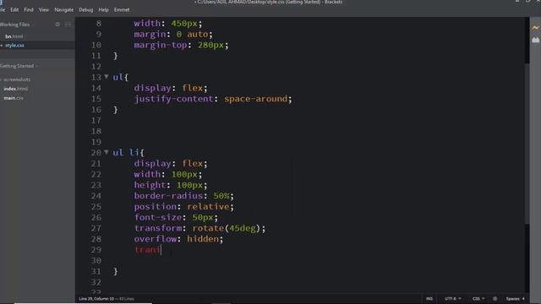Click the space-around value on line 15
The image size is (541, 304).
tap(255, 99)
